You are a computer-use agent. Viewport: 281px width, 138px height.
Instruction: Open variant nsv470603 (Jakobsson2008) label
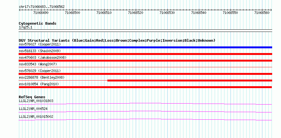click(43, 57)
